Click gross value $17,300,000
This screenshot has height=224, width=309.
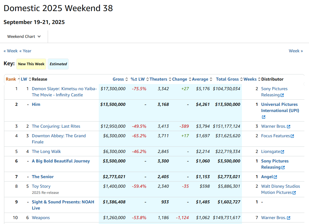point(113,89)
